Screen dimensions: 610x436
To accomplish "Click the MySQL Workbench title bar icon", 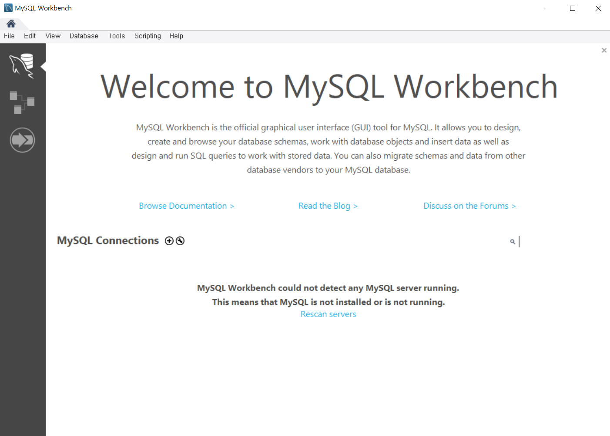I will tap(8, 8).
